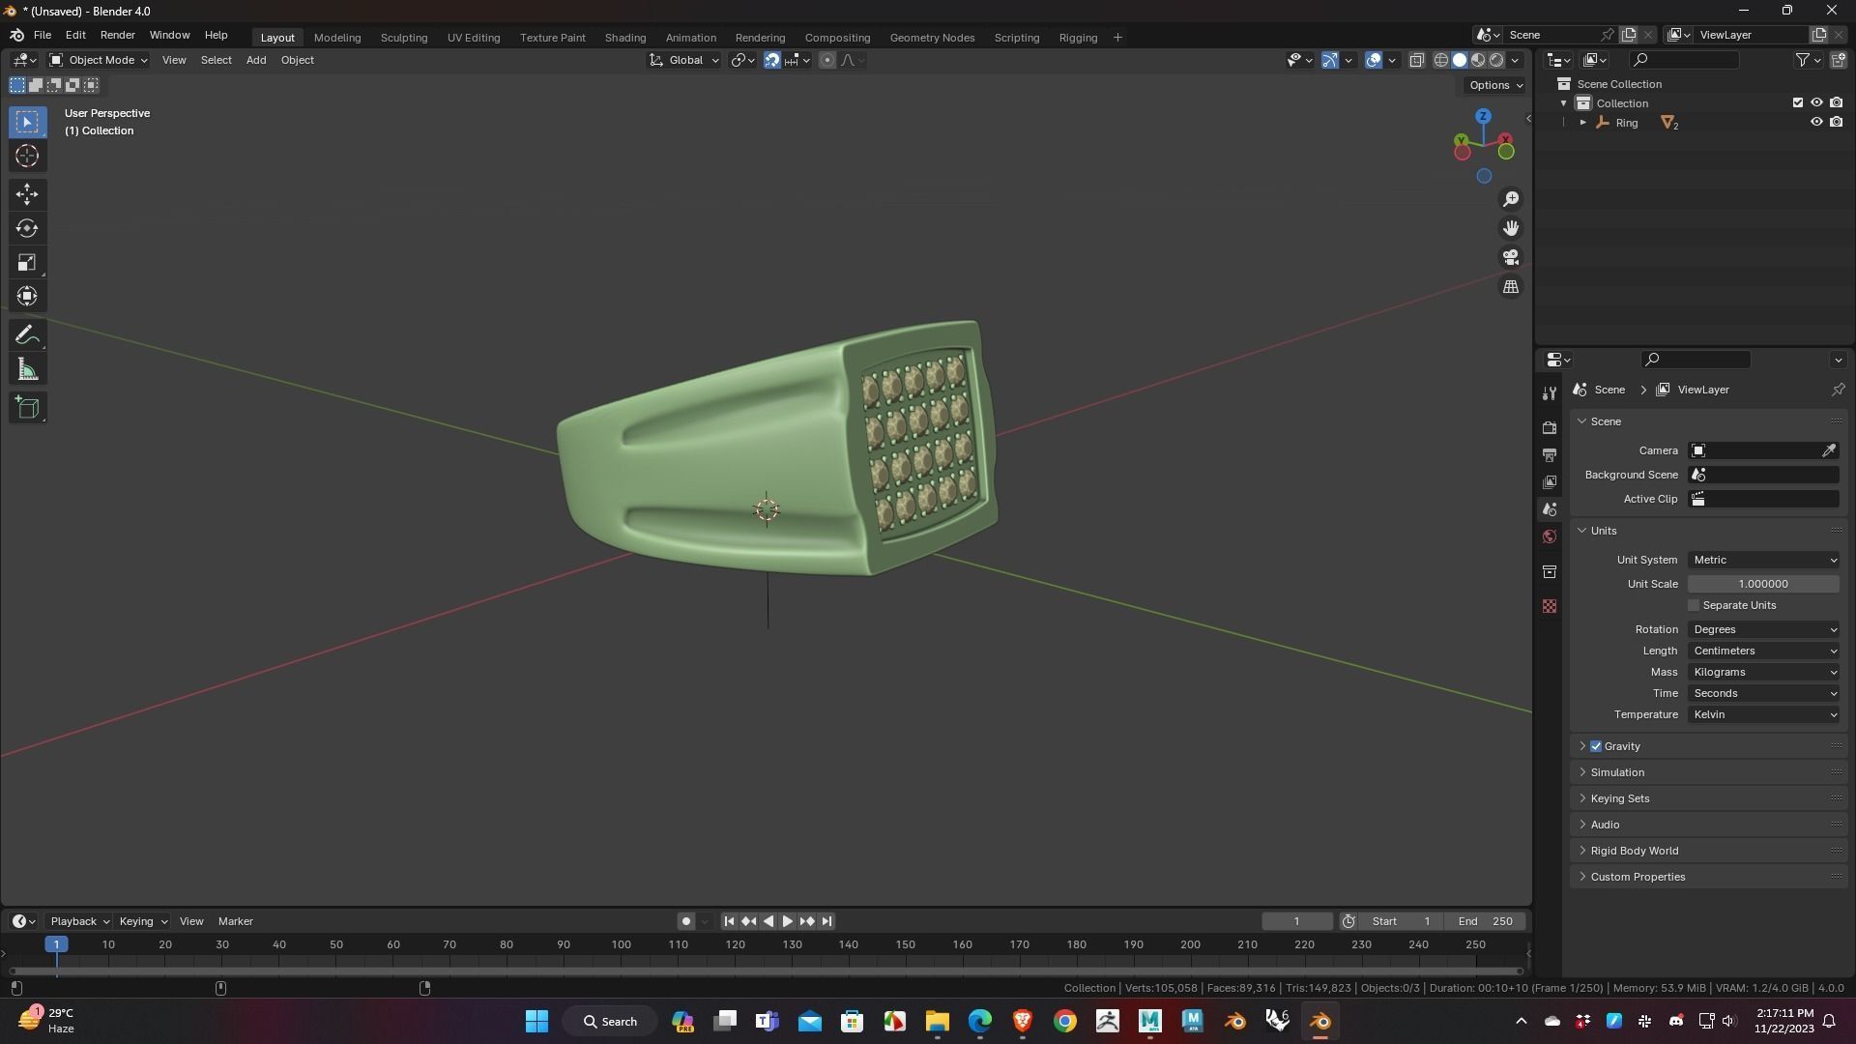Click the Z axis on navigation gizmo
The height and width of the screenshot is (1044, 1856).
click(1483, 116)
